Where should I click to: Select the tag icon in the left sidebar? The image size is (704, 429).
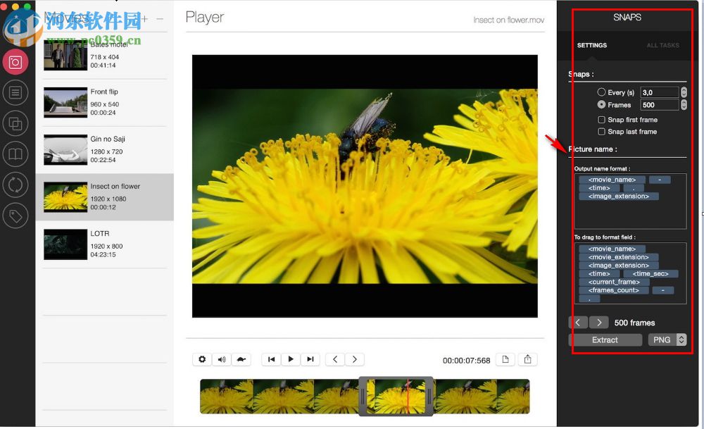click(15, 215)
